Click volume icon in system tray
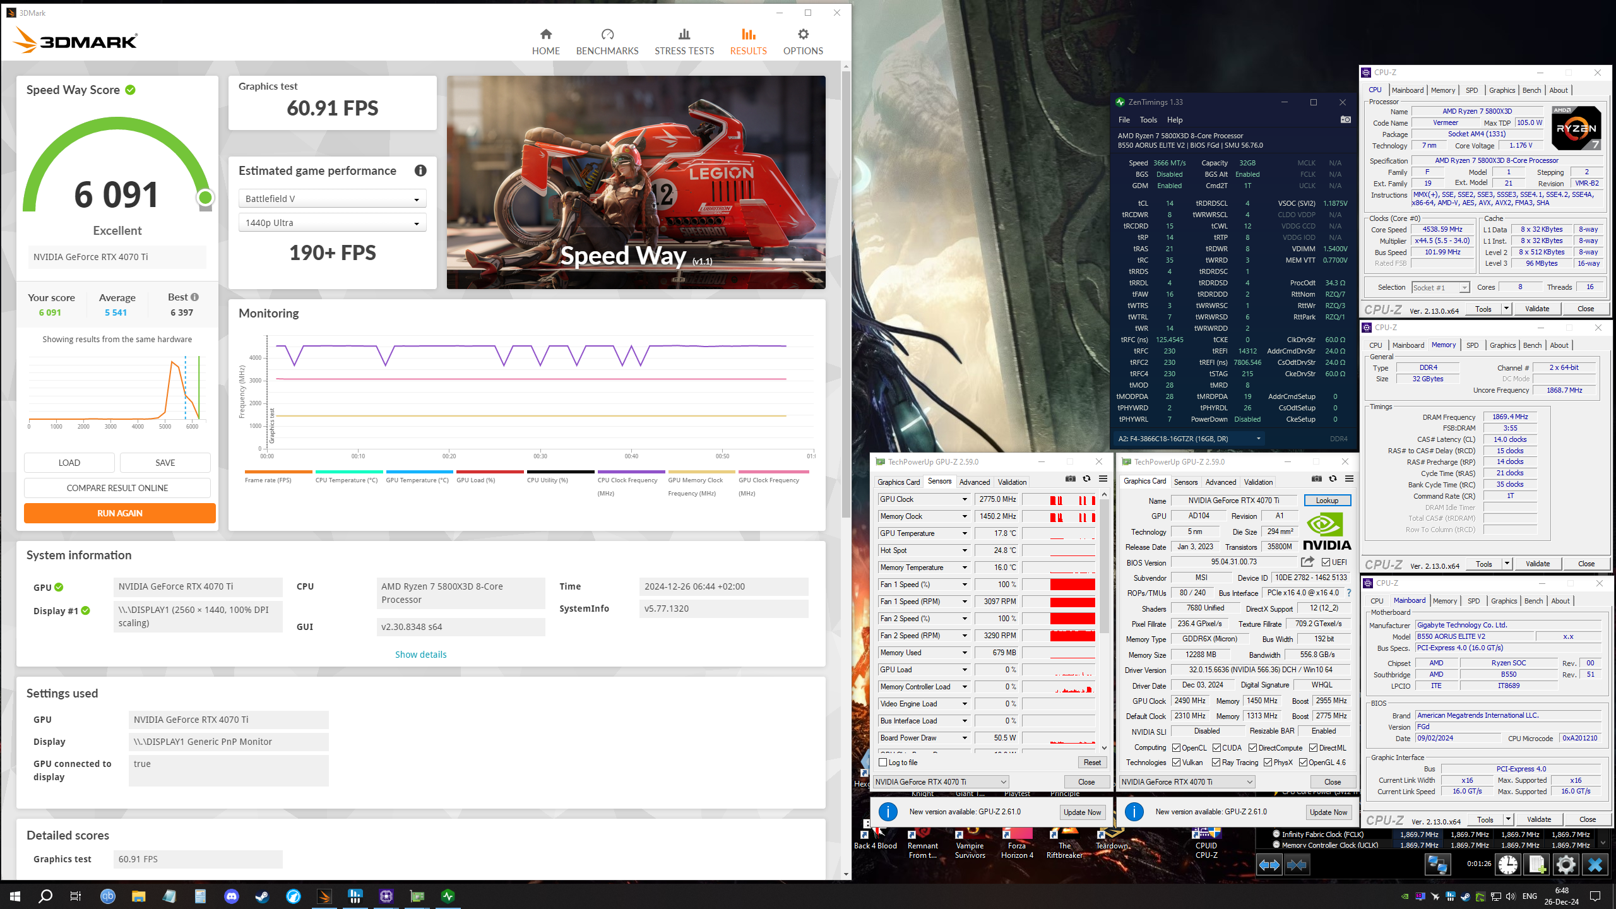 click(1510, 896)
